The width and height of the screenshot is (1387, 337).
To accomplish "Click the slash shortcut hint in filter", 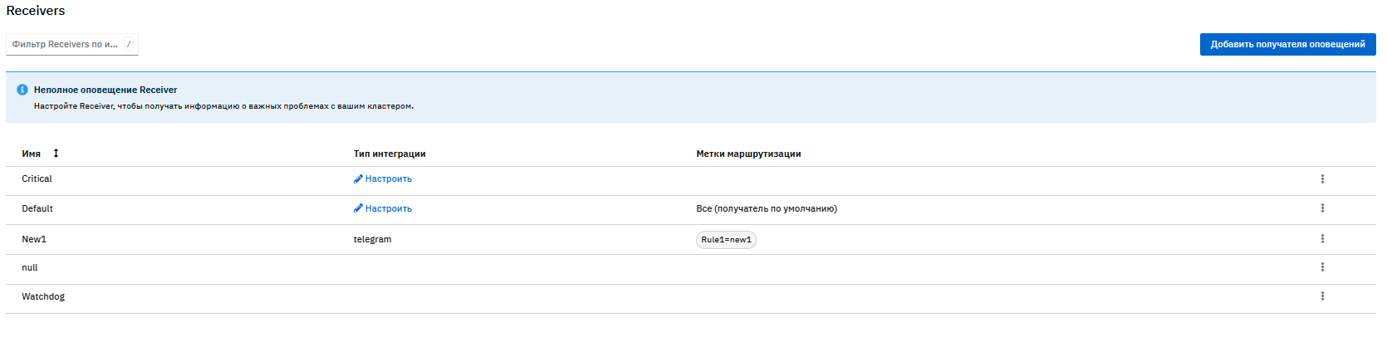I will [129, 44].
